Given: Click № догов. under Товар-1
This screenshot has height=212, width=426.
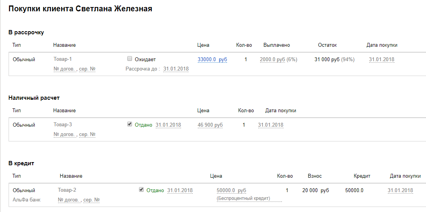Looking at the screenshot, I should [x=65, y=69].
